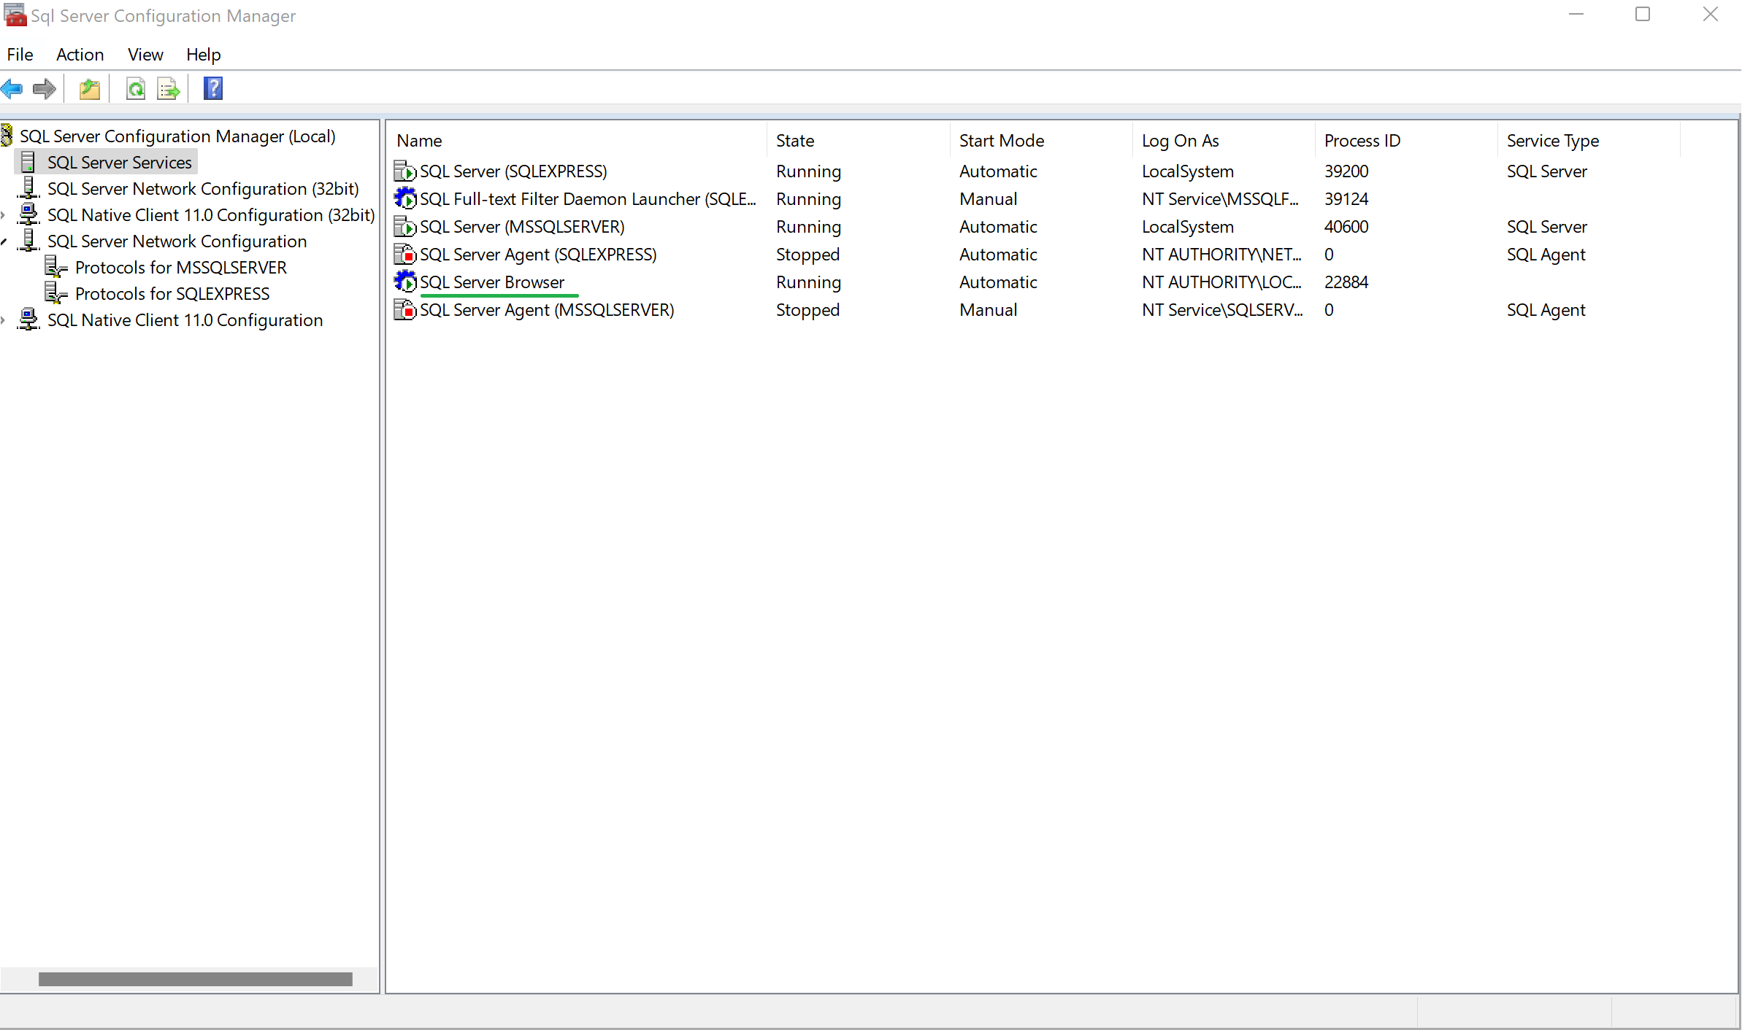Collapse SQL Server Network Configuration node
The width and height of the screenshot is (1742, 1030).
point(5,241)
